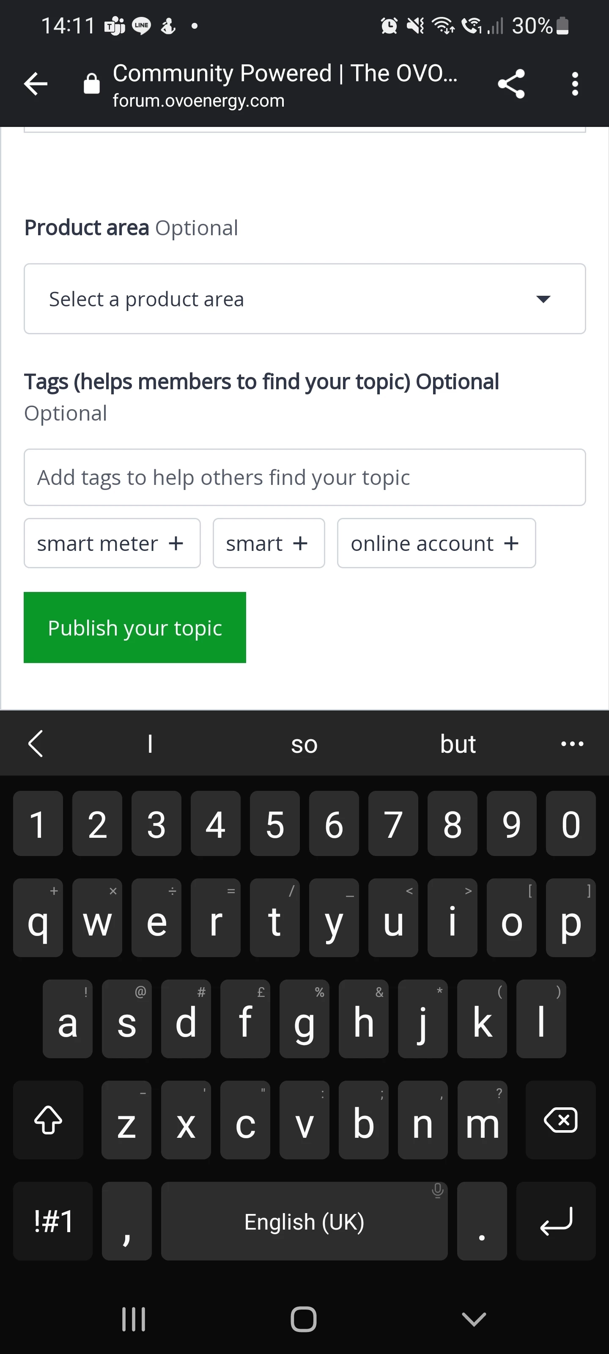This screenshot has width=609, height=1354.
Task: Tap the Android home button
Action: pyautogui.click(x=304, y=1319)
